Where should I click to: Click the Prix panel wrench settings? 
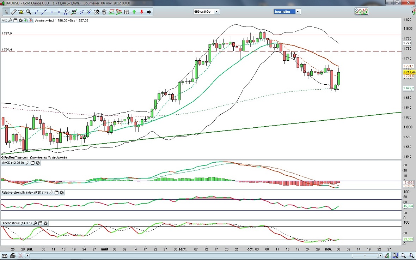10,20
